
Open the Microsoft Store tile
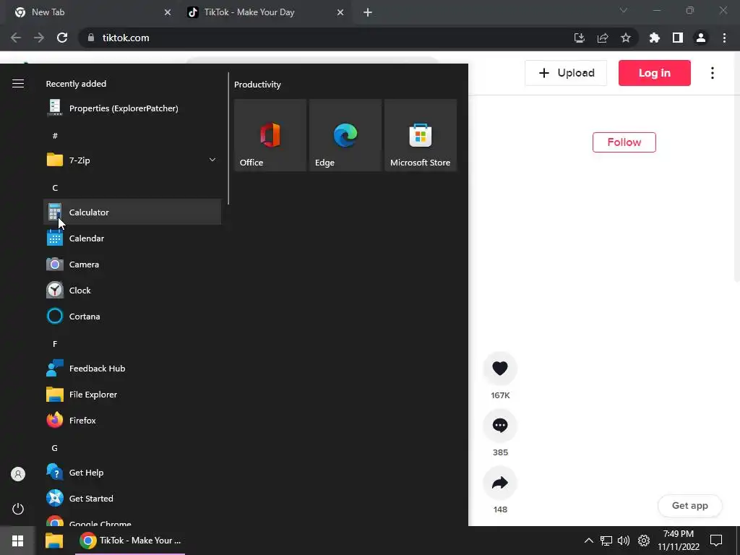421,135
